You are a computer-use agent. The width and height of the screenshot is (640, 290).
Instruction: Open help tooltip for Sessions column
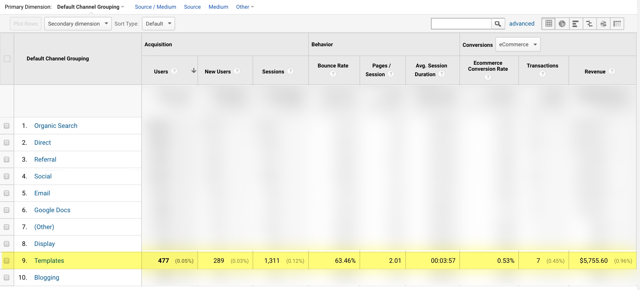[x=291, y=71]
